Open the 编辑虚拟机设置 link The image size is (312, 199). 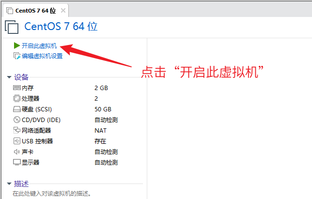(x=42, y=56)
